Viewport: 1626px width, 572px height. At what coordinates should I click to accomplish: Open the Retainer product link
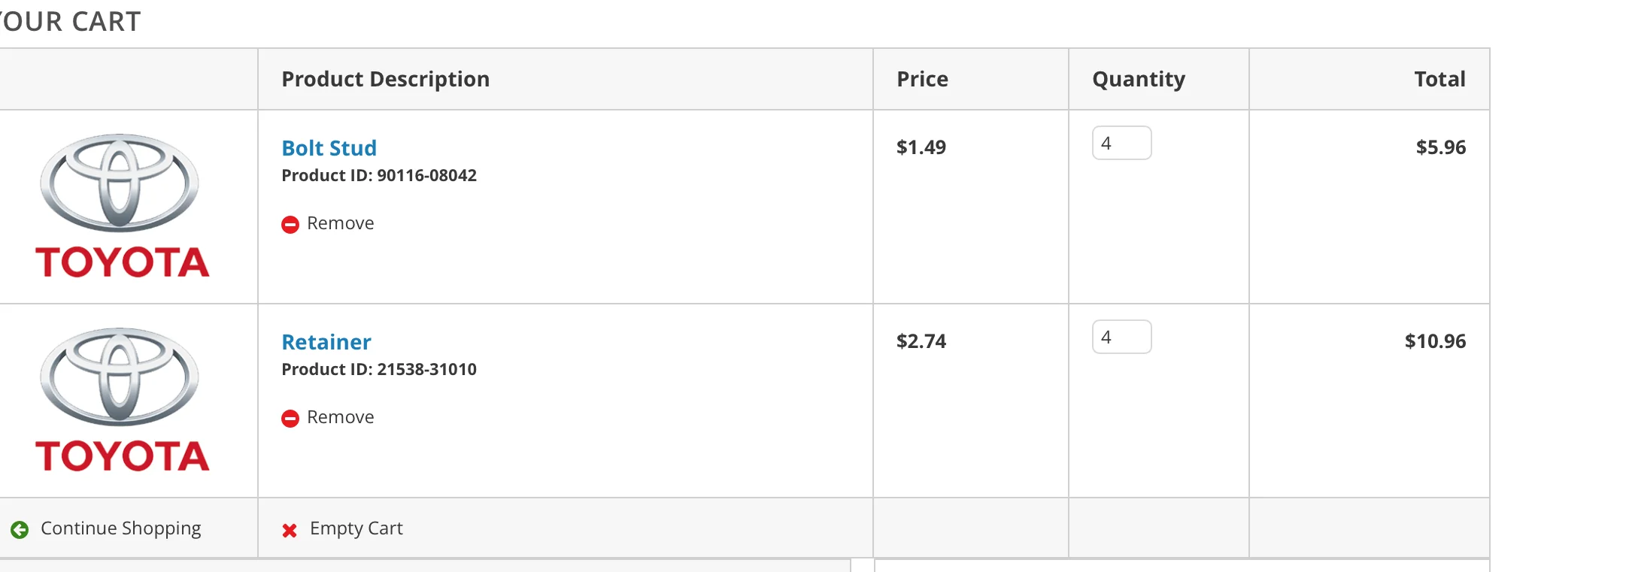tap(326, 342)
